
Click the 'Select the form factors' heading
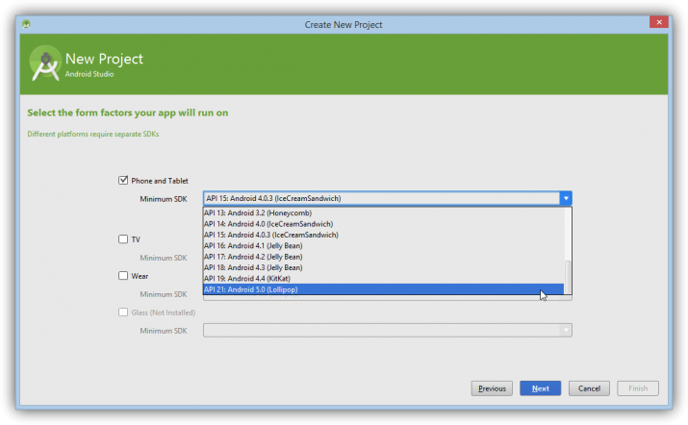pos(128,112)
